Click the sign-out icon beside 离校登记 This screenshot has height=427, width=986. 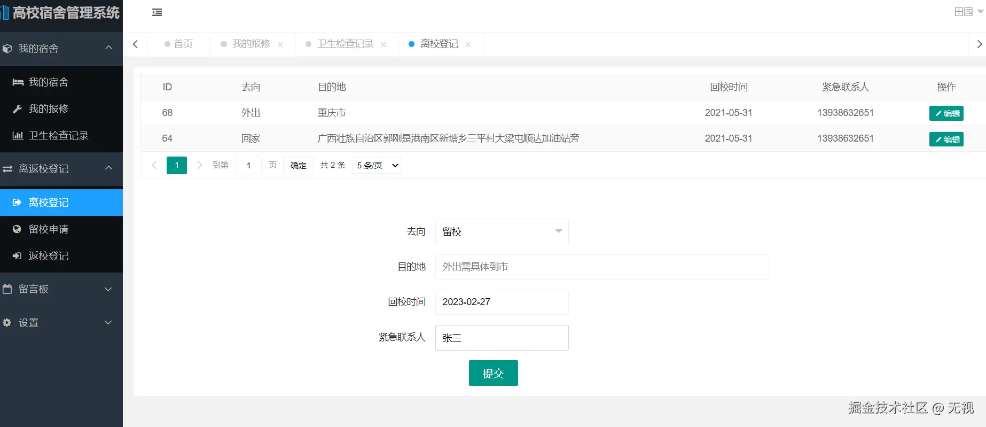click(17, 203)
